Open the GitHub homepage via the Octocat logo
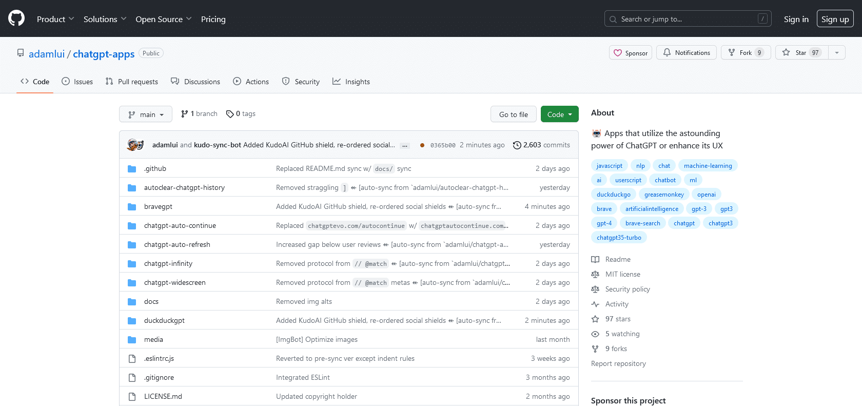The width and height of the screenshot is (862, 406). [16, 18]
